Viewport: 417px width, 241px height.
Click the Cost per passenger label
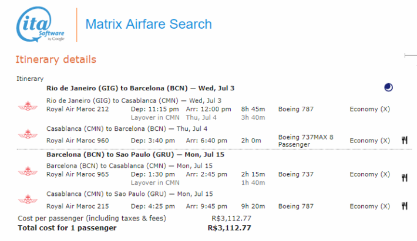point(92,219)
